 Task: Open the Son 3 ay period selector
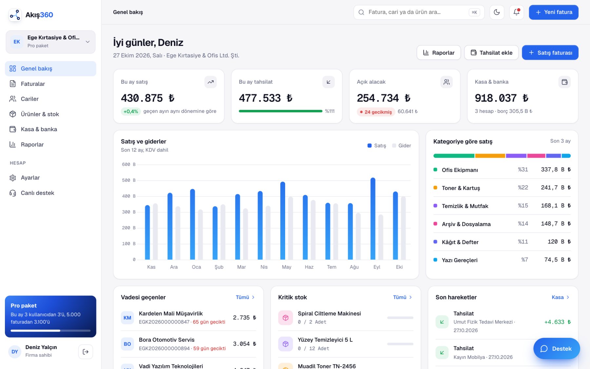[x=560, y=141]
